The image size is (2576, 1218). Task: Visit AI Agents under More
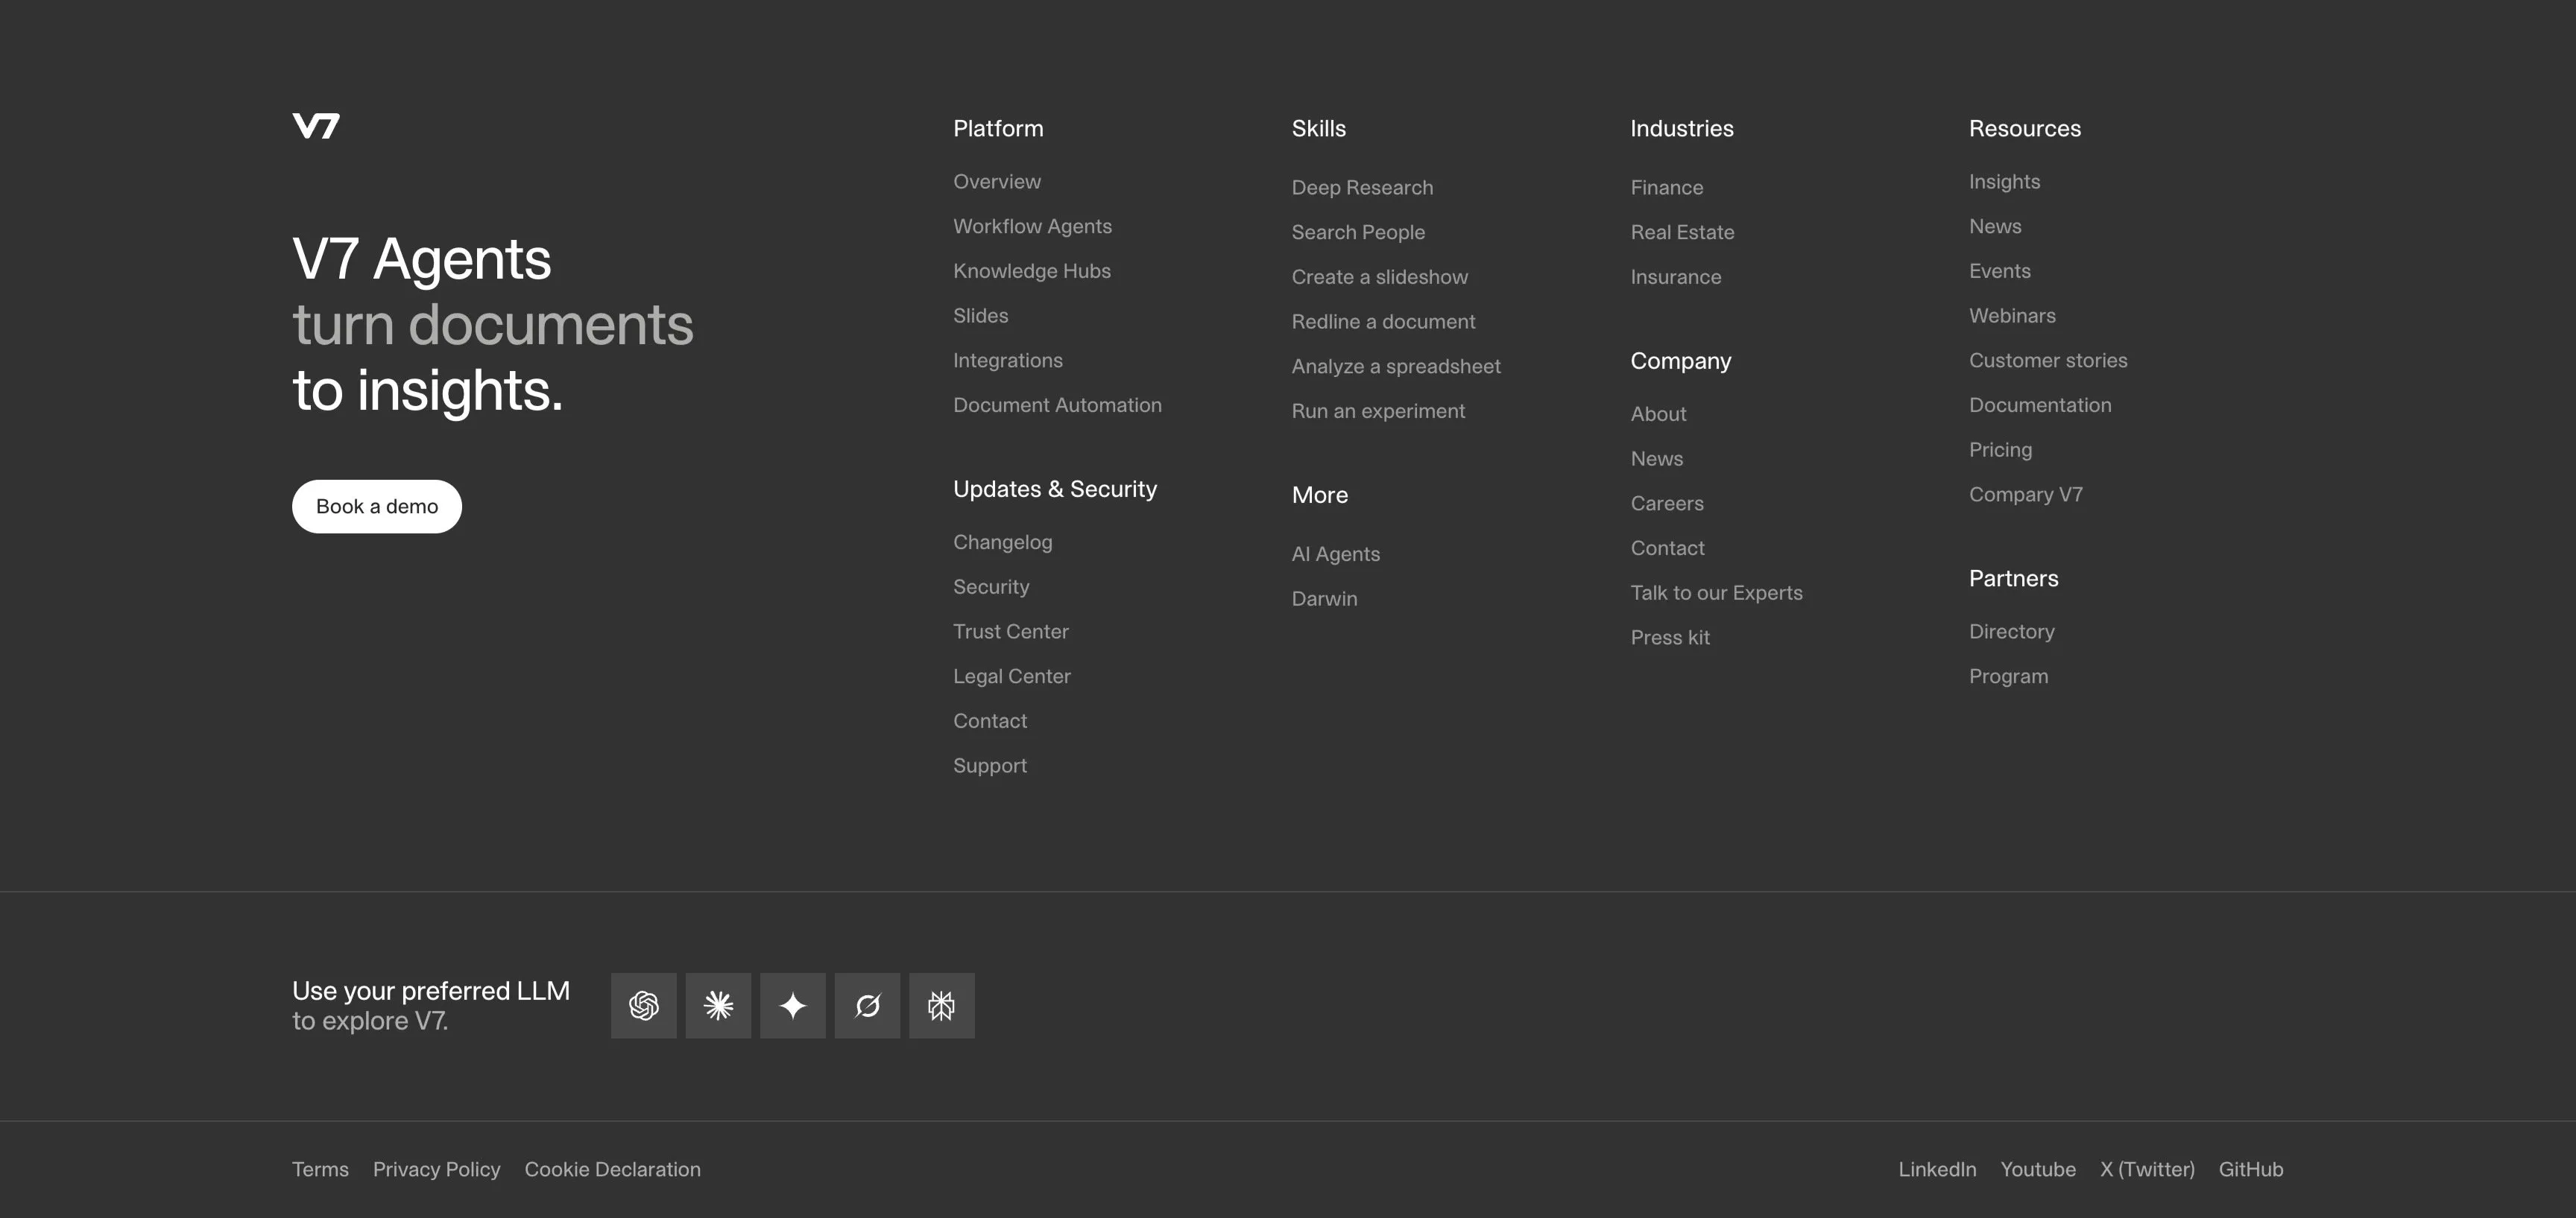point(1336,554)
